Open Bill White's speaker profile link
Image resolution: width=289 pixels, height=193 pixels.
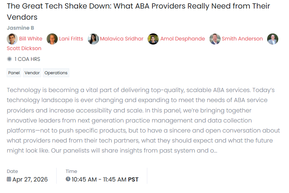pos(31,39)
